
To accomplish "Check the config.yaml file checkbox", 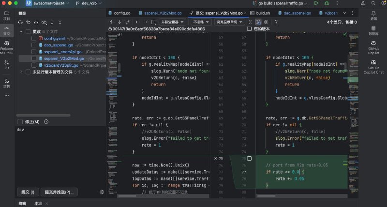I will 34,38.
